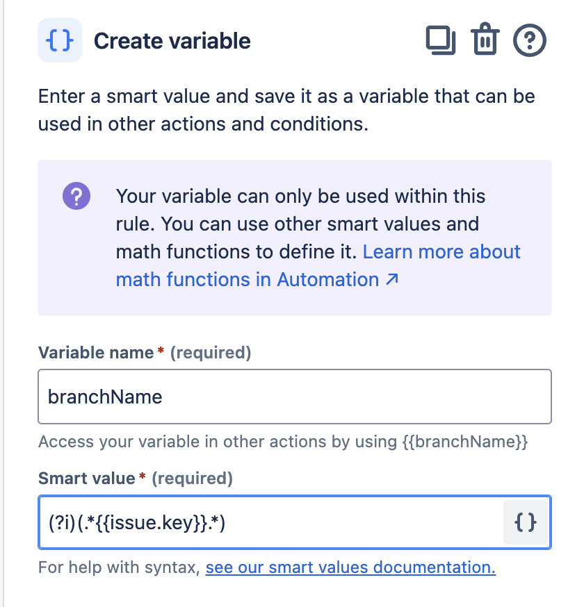Click the blue curly braces Create variable icon
This screenshot has width=584, height=607.
[x=60, y=40]
